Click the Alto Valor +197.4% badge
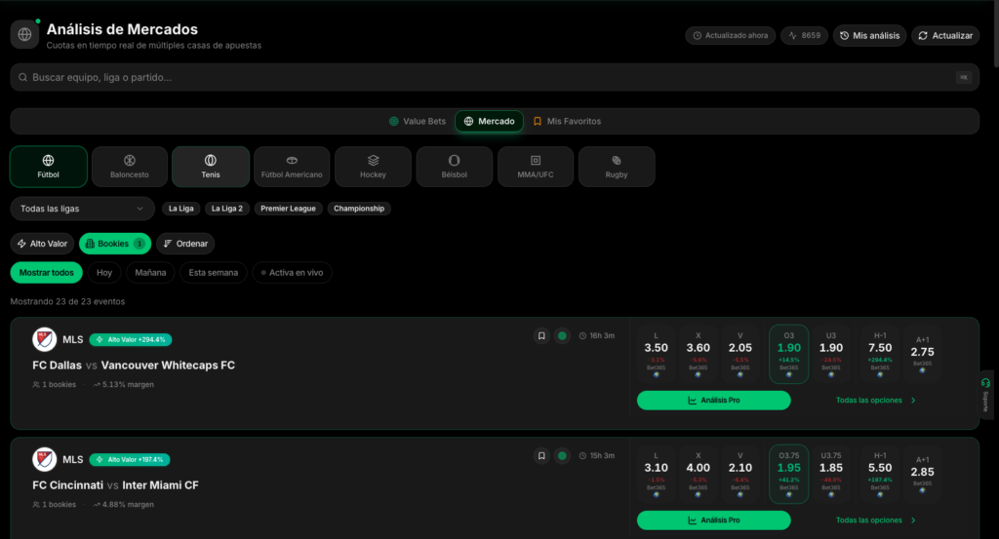This screenshot has width=999, height=539. coord(130,459)
